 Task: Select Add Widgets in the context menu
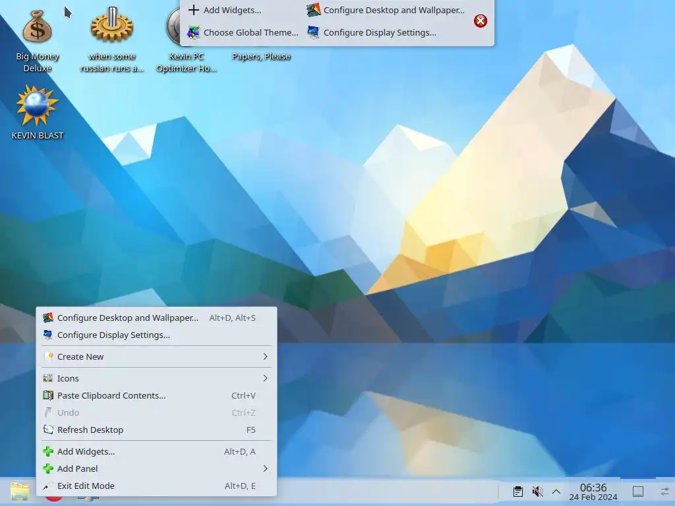[156, 452]
